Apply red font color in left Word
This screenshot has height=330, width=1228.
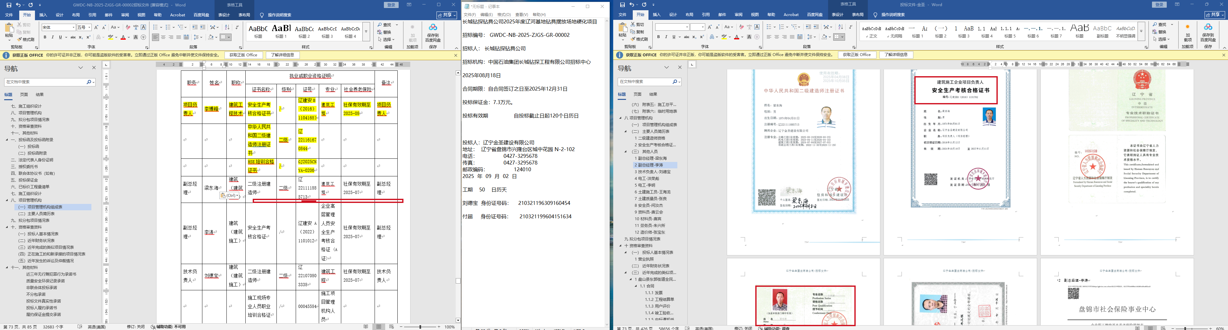pos(123,37)
